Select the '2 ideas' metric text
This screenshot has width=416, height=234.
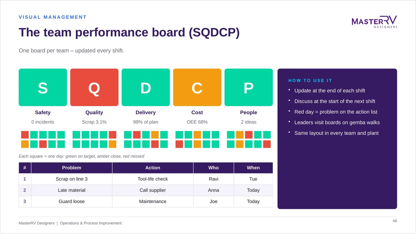249,122
